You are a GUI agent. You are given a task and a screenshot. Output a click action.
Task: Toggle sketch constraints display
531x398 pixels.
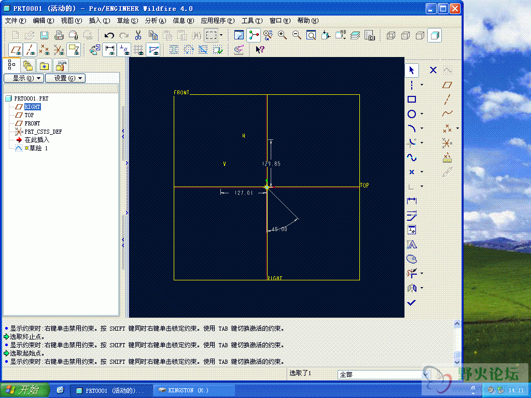[124, 50]
